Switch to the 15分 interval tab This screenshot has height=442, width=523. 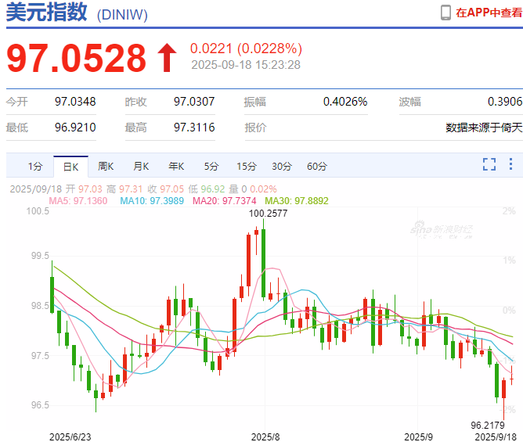coord(247,166)
